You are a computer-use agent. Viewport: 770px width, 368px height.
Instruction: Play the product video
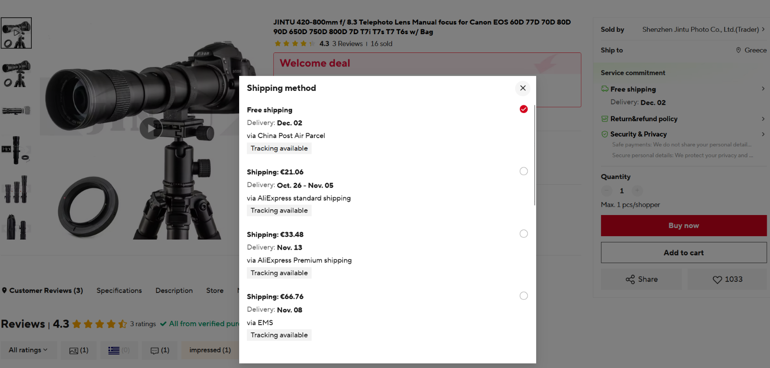tap(151, 128)
